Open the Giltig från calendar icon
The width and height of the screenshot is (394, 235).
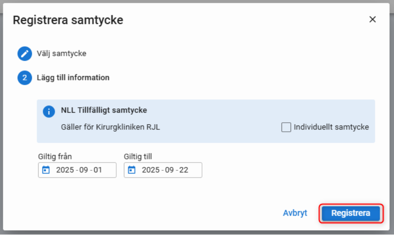click(46, 170)
